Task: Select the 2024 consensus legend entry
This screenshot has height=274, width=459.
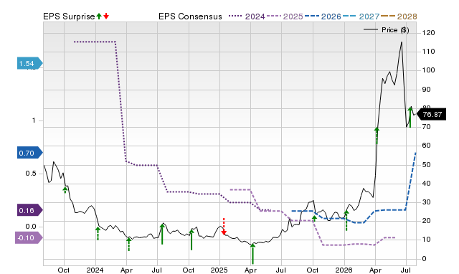Action: click(x=247, y=16)
